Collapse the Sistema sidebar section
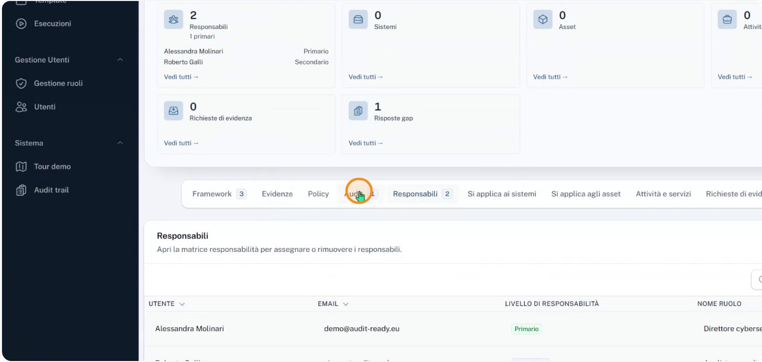762x362 pixels. click(x=120, y=143)
